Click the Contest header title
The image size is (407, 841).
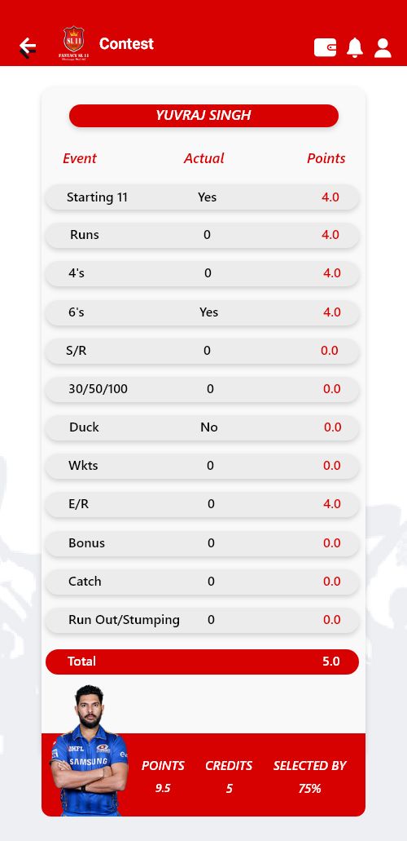tap(126, 43)
